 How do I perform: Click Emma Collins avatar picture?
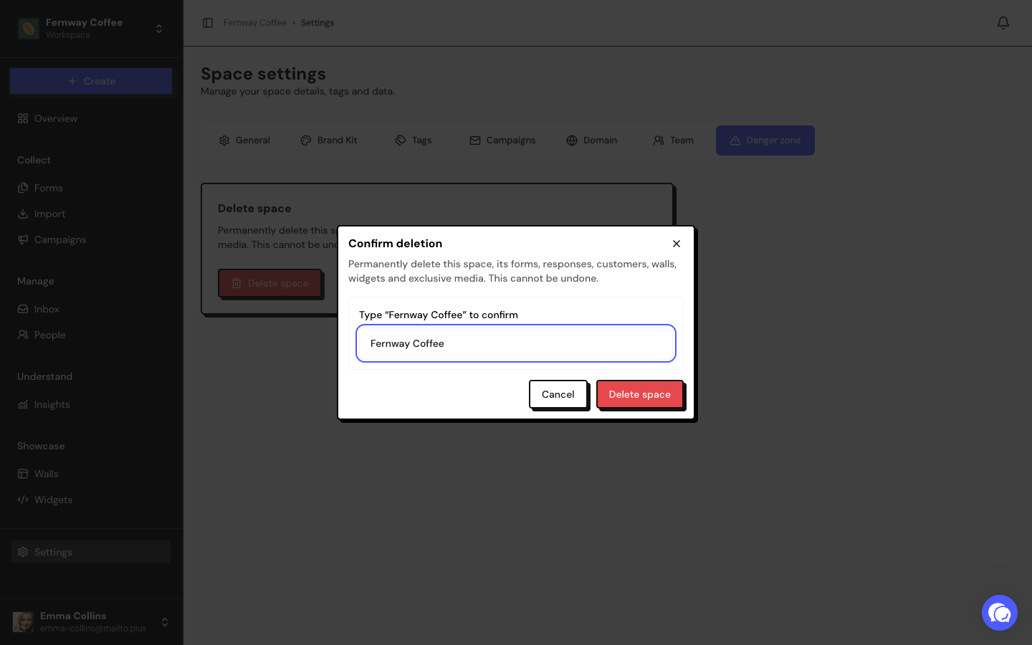coord(24,621)
